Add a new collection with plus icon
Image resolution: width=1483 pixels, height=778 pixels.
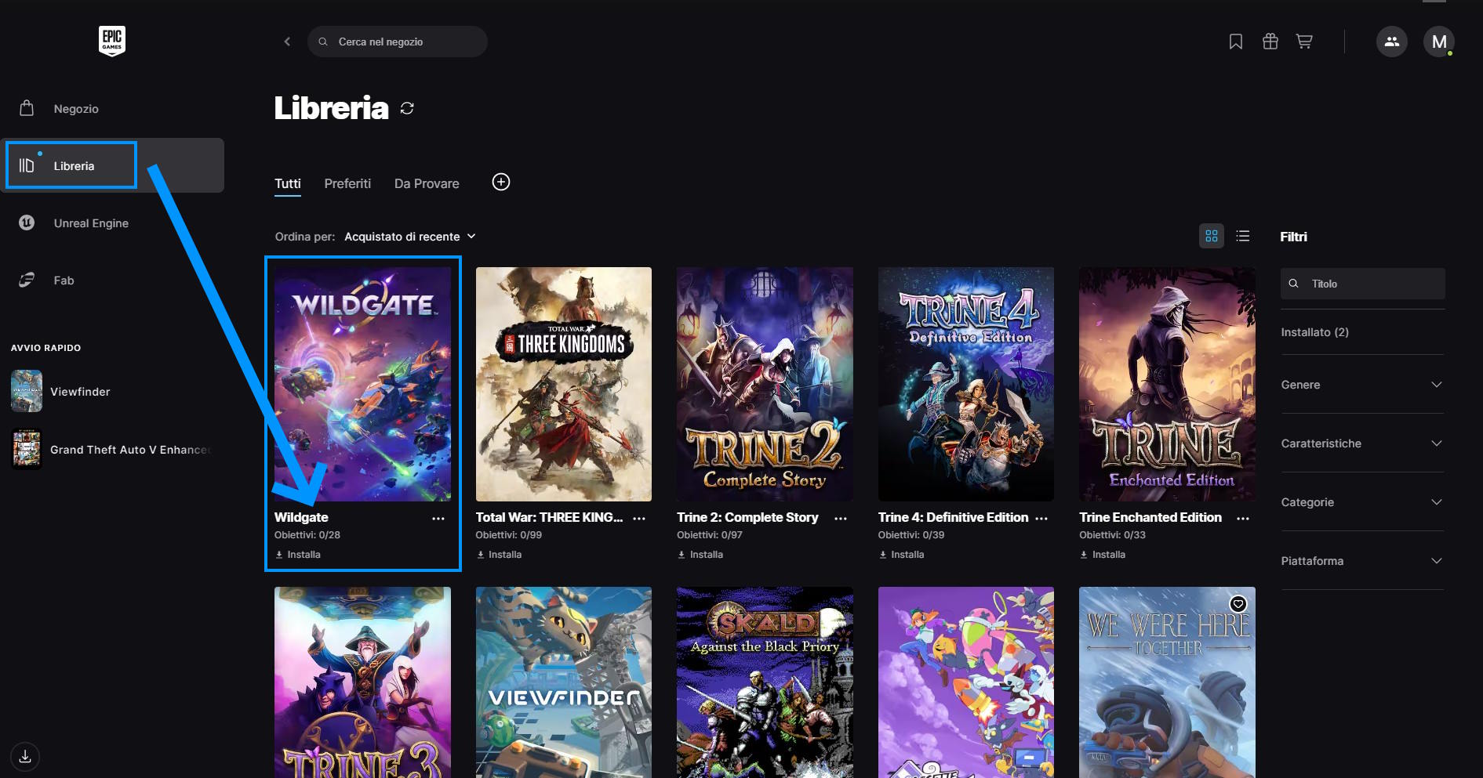tap(500, 183)
